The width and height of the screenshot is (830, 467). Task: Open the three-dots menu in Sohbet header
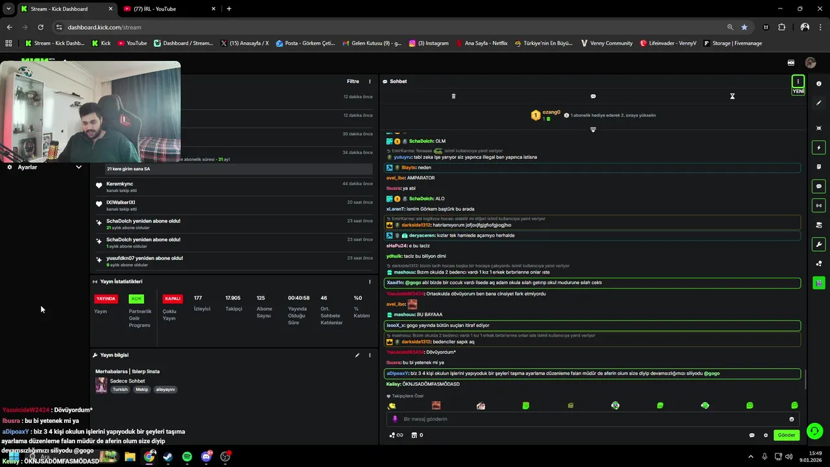point(798,82)
